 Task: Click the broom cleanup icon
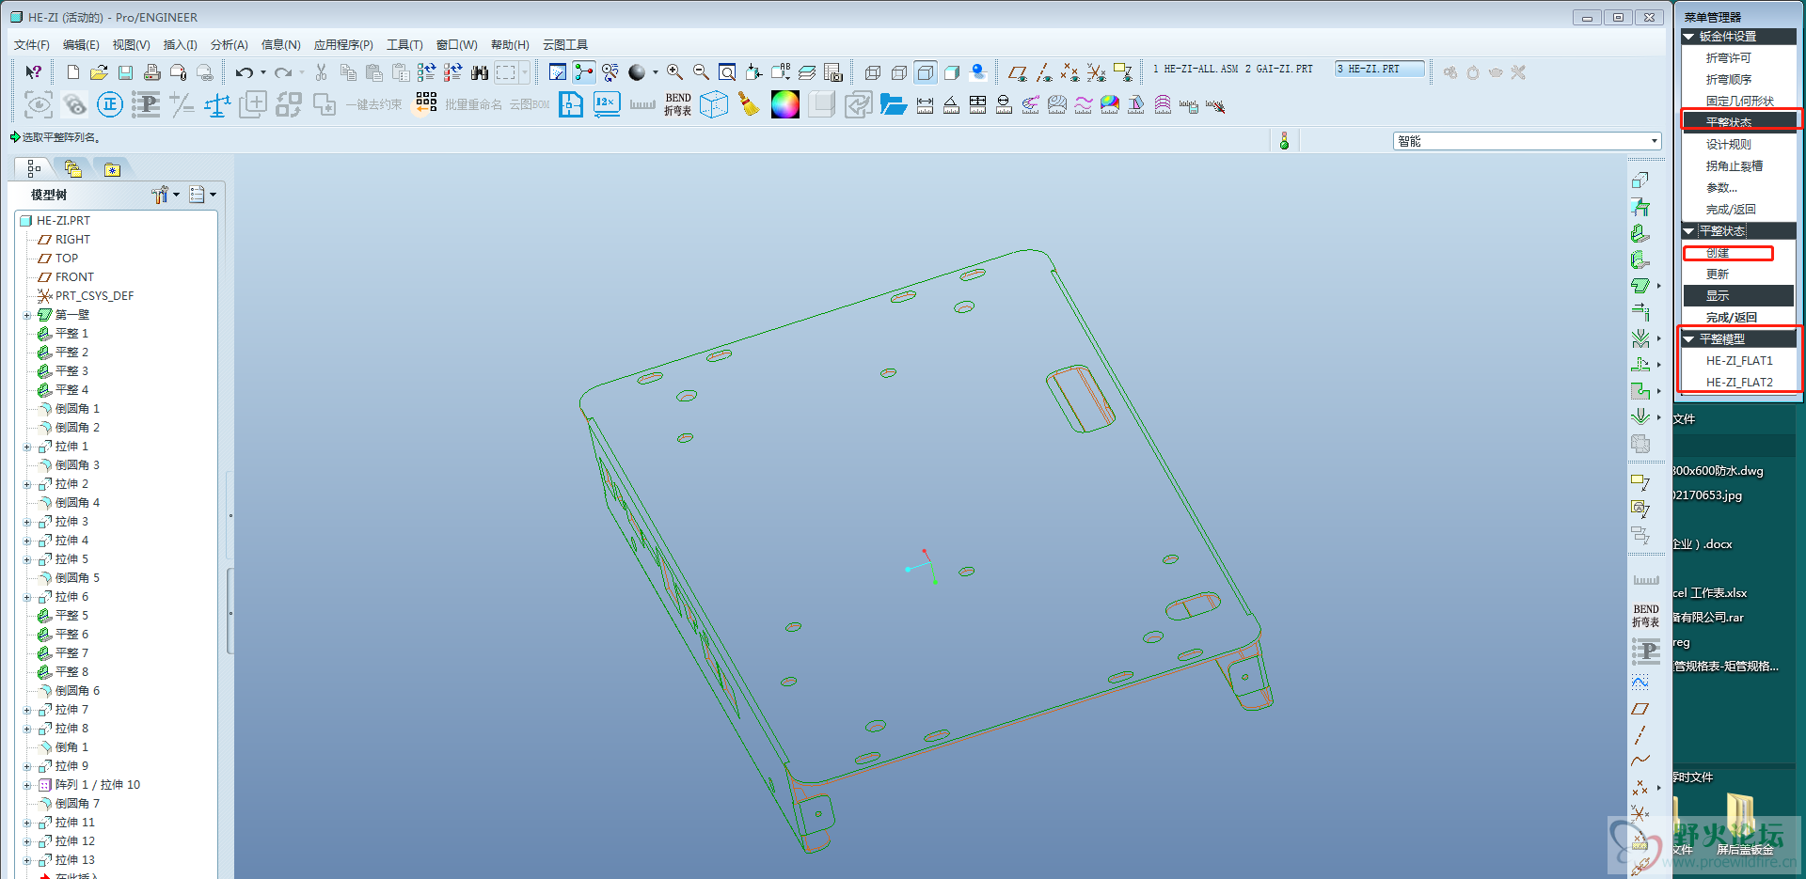749,104
